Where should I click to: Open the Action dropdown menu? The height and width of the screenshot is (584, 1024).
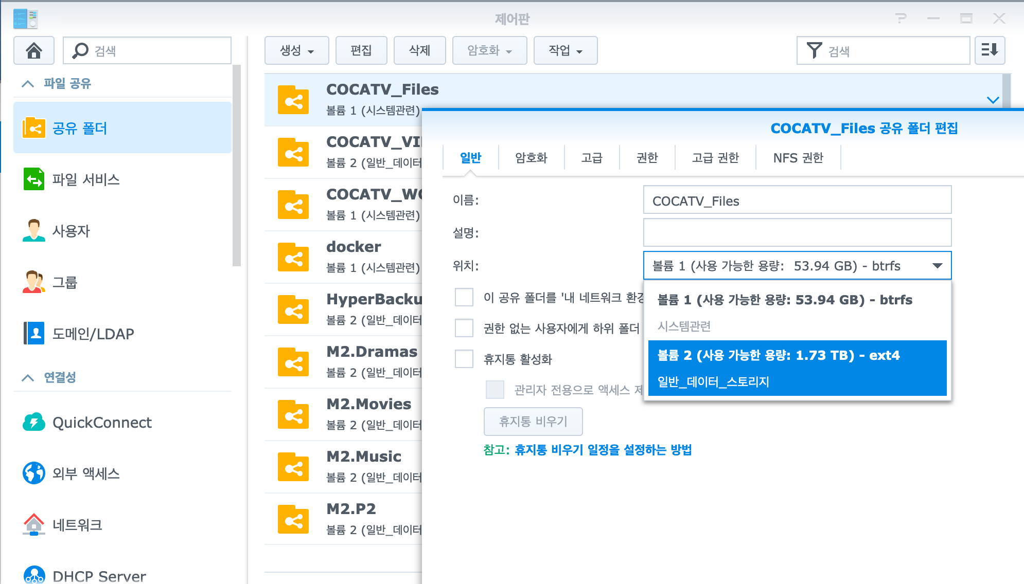[565, 50]
